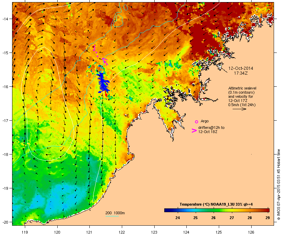This screenshot has width=283, height=235.
Task: Click the IMOS copyright timestamp on right edge
Action: tap(279, 185)
